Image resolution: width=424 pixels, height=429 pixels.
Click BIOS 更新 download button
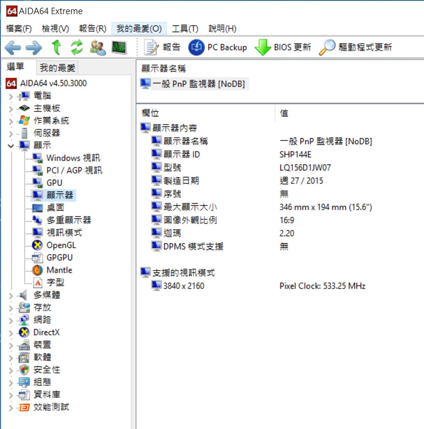click(283, 47)
